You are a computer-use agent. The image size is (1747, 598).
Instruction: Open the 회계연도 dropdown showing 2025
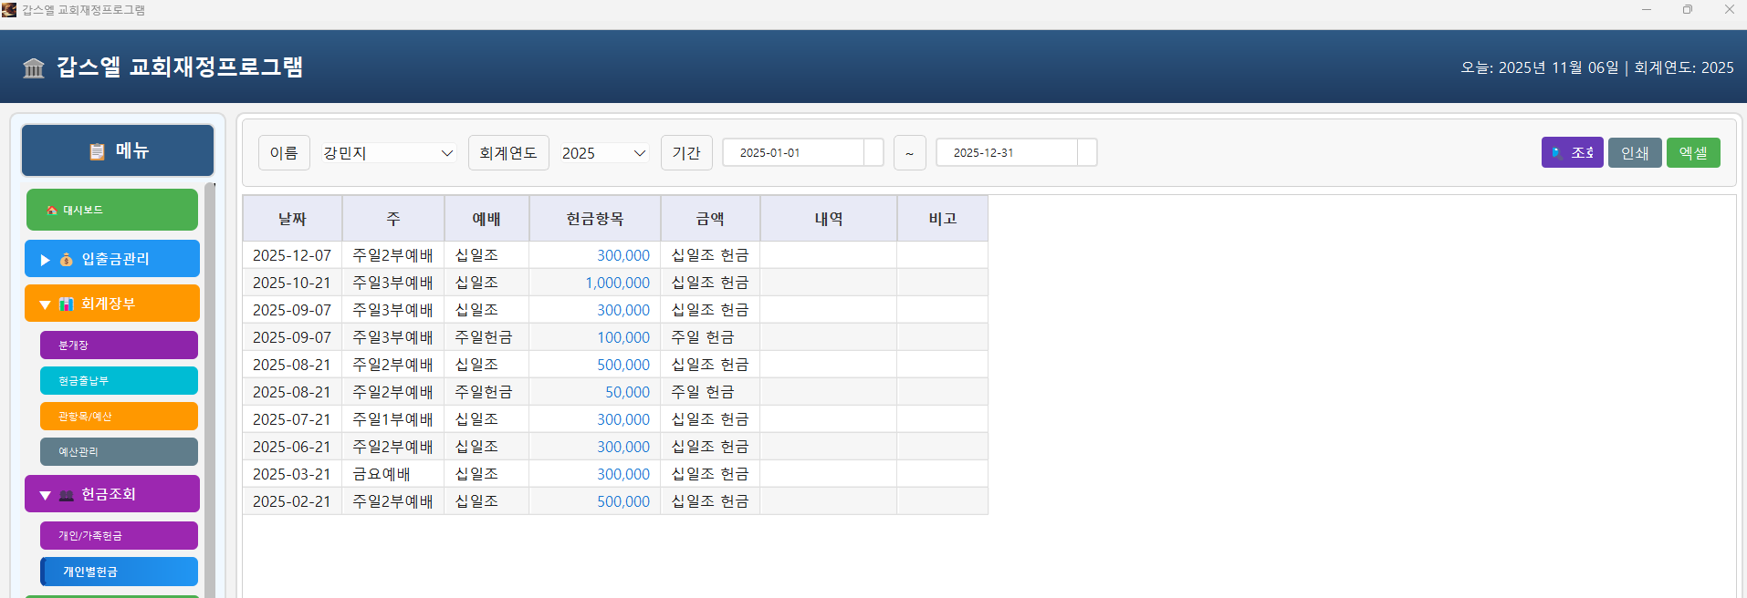click(x=603, y=153)
